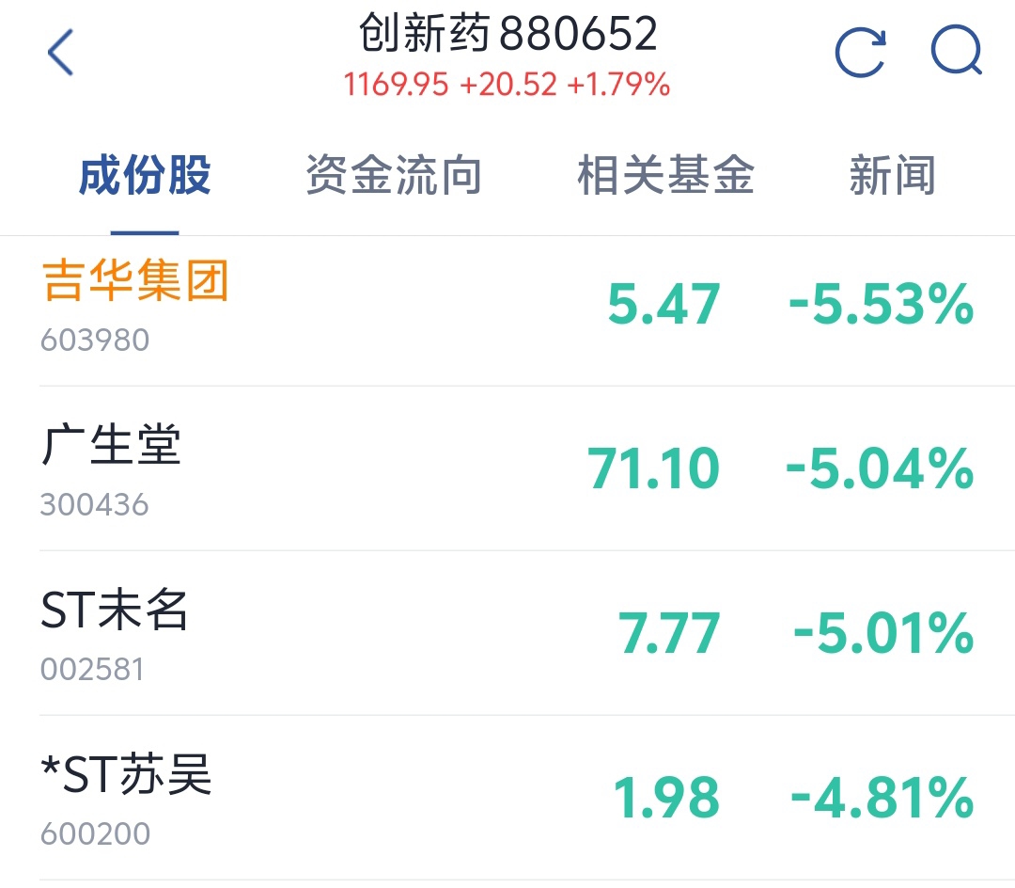Image resolution: width=1015 pixels, height=888 pixels.
Task: View the 新闻 tab
Action: pyautogui.click(x=893, y=175)
